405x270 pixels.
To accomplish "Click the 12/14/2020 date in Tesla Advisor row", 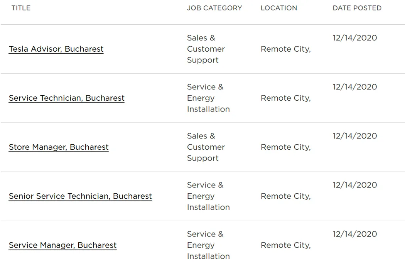I will [354, 38].
